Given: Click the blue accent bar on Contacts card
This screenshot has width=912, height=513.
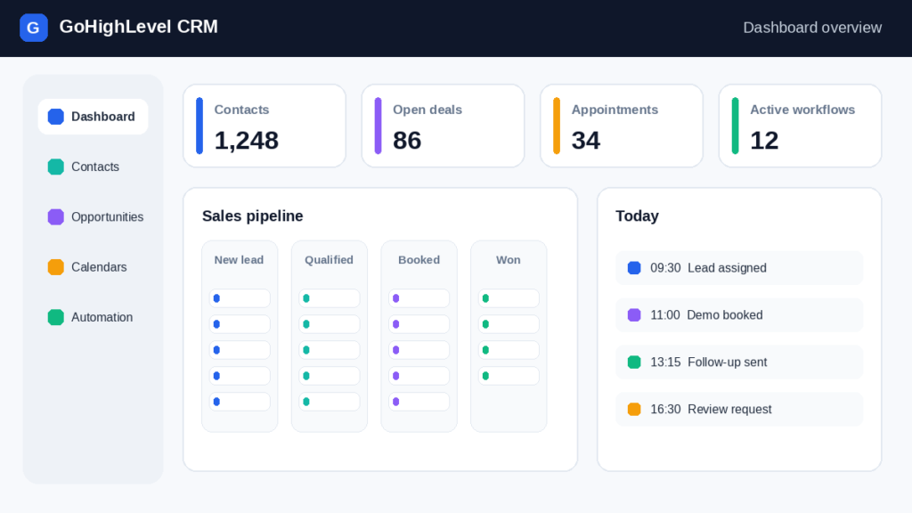Looking at the screenshot, I should 199,126.
